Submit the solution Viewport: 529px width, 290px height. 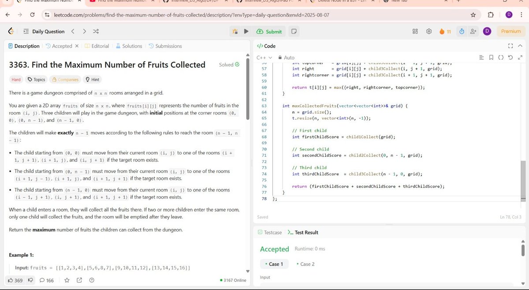pos(269,31)
